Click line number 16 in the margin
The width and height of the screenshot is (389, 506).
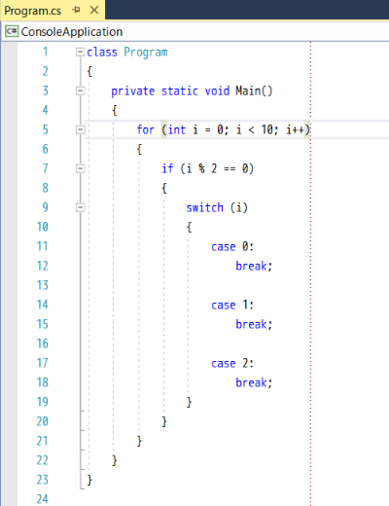tap(43, 343)
